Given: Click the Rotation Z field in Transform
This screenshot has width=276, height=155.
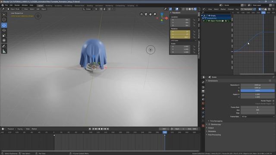Looking at the screenshot, I should click(x=180, y=37).
